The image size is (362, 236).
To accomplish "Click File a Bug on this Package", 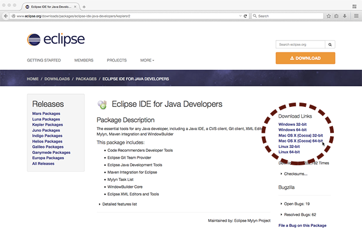I will [x=302, y=225].
